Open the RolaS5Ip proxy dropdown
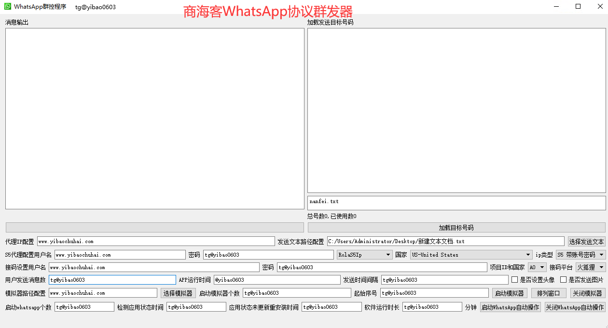The width and height of the screenshot is (608, 328). click(364, 255)
